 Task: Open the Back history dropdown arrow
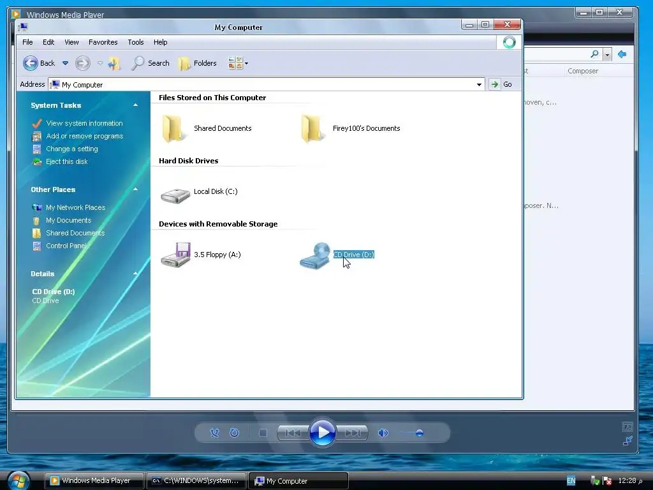tap(66, 63)
